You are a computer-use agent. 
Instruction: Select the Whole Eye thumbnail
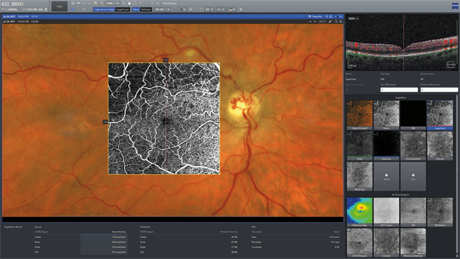point(359,176)
